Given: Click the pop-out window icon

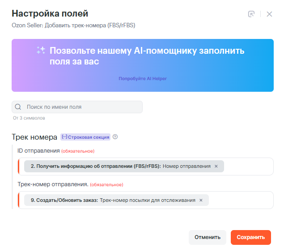Looking at the screenshot, I should (251, 14).
